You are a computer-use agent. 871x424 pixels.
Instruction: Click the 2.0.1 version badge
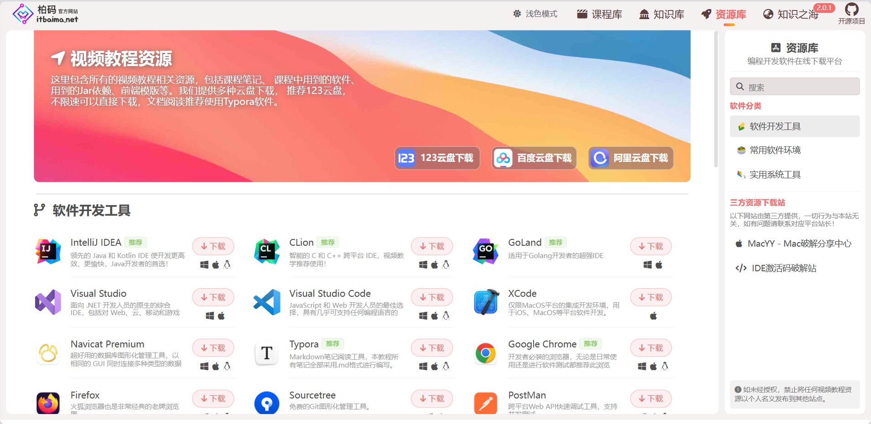[x=824, y=8]
